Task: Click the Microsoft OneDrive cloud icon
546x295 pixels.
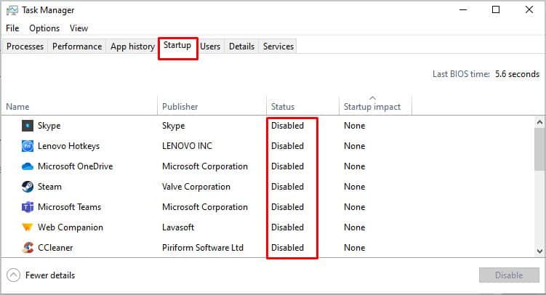Action: pyautogui.click(x=27, y=166)
